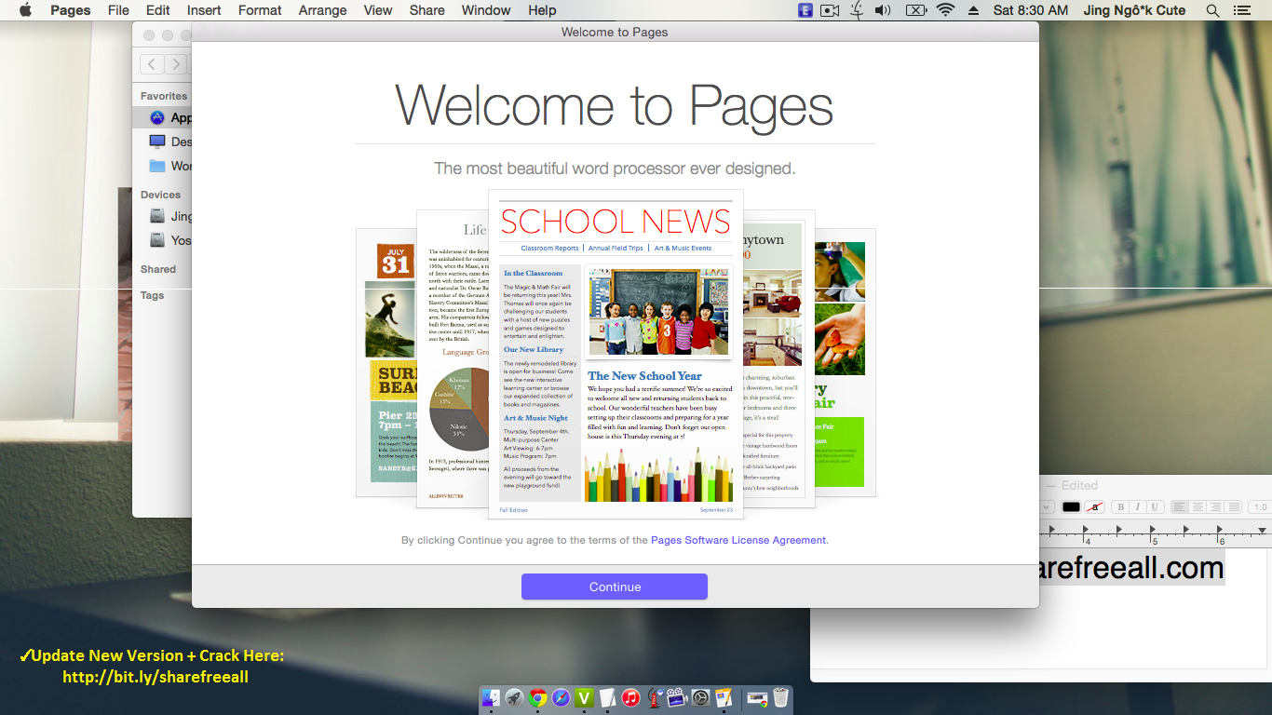Open the Pages application menu

point(71,10)
